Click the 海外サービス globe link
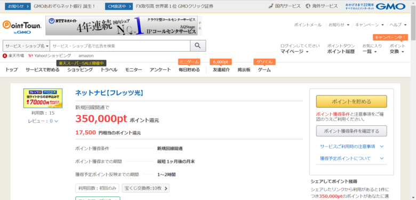 322,6
